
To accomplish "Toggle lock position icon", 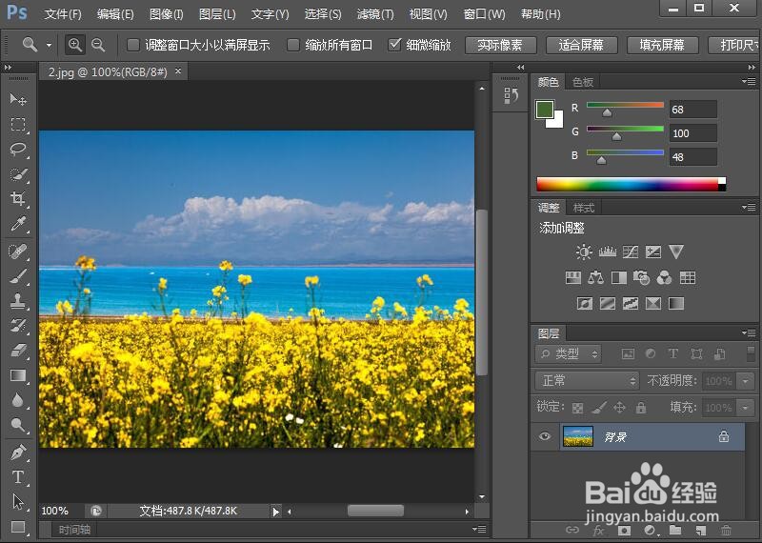I will [620, 408].
